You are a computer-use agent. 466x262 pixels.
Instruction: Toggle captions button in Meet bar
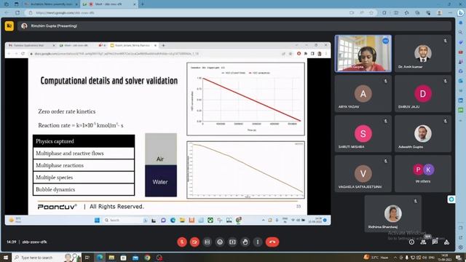[207, 242]
